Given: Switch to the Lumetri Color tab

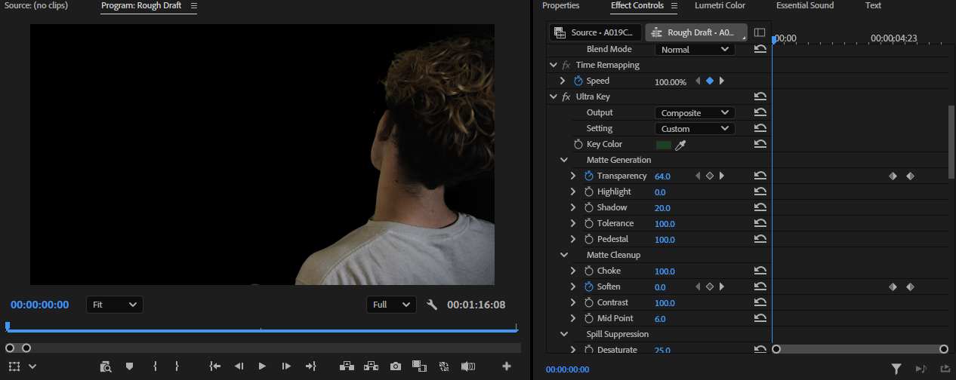Looking at the screenshot, I should pyautogui.click(x=720, y=5).
